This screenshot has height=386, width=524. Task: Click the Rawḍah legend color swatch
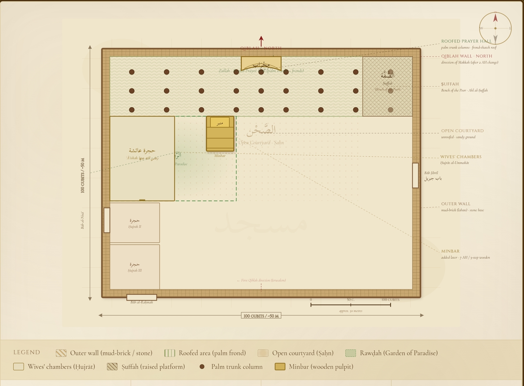[x=350, y=353]
